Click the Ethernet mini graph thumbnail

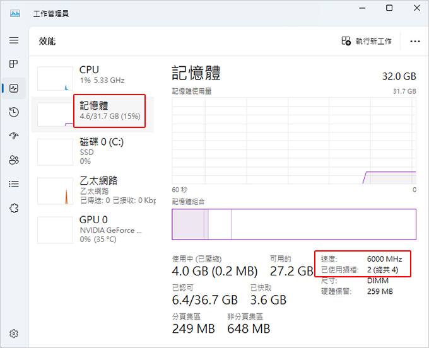56,191
